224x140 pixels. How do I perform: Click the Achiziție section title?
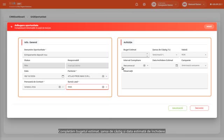tap(128, 42)
